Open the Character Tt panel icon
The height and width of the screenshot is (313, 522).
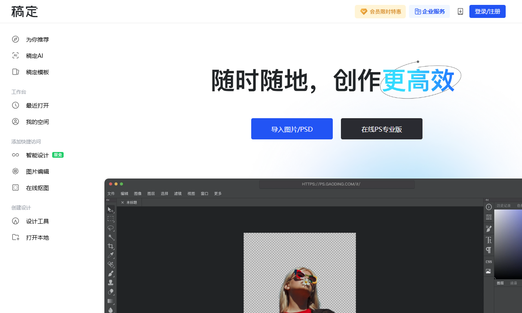(489, 240)
